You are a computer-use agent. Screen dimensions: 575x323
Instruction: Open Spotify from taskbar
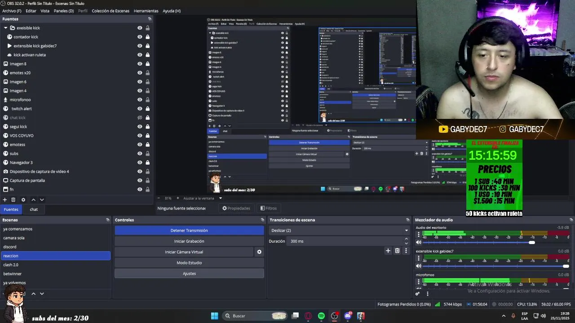click(x=321, y=316)
